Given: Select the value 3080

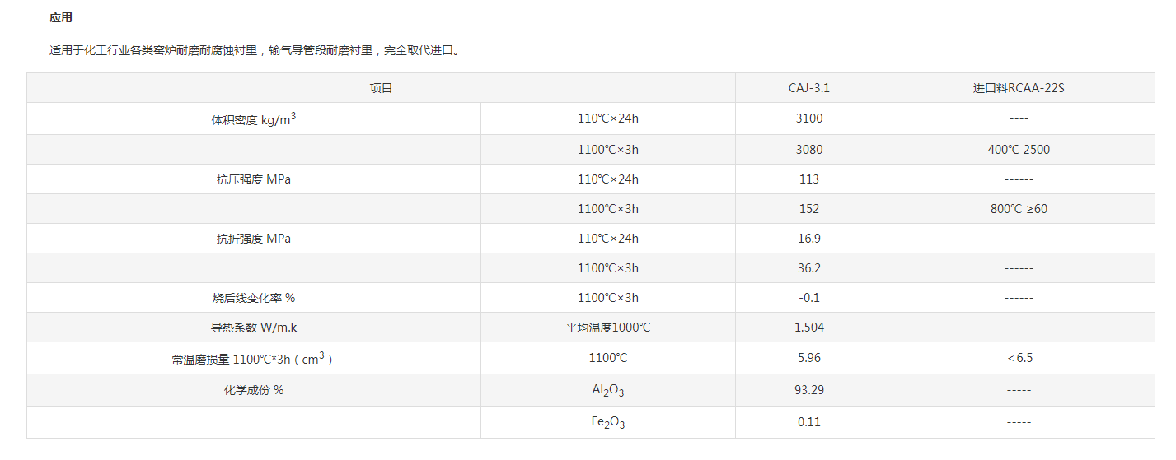Looking at the screenshot, I should coord(809,150).
